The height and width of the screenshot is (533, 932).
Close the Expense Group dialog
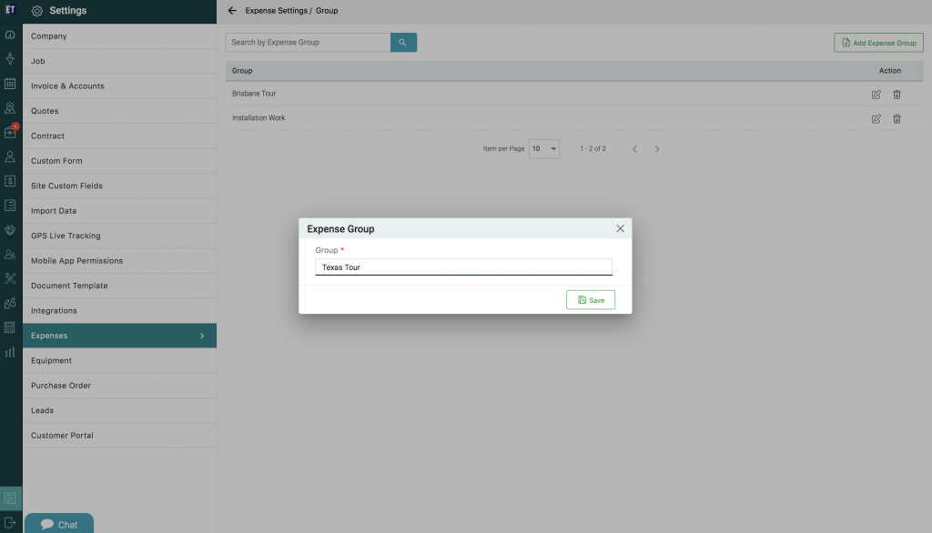[620, 229]
